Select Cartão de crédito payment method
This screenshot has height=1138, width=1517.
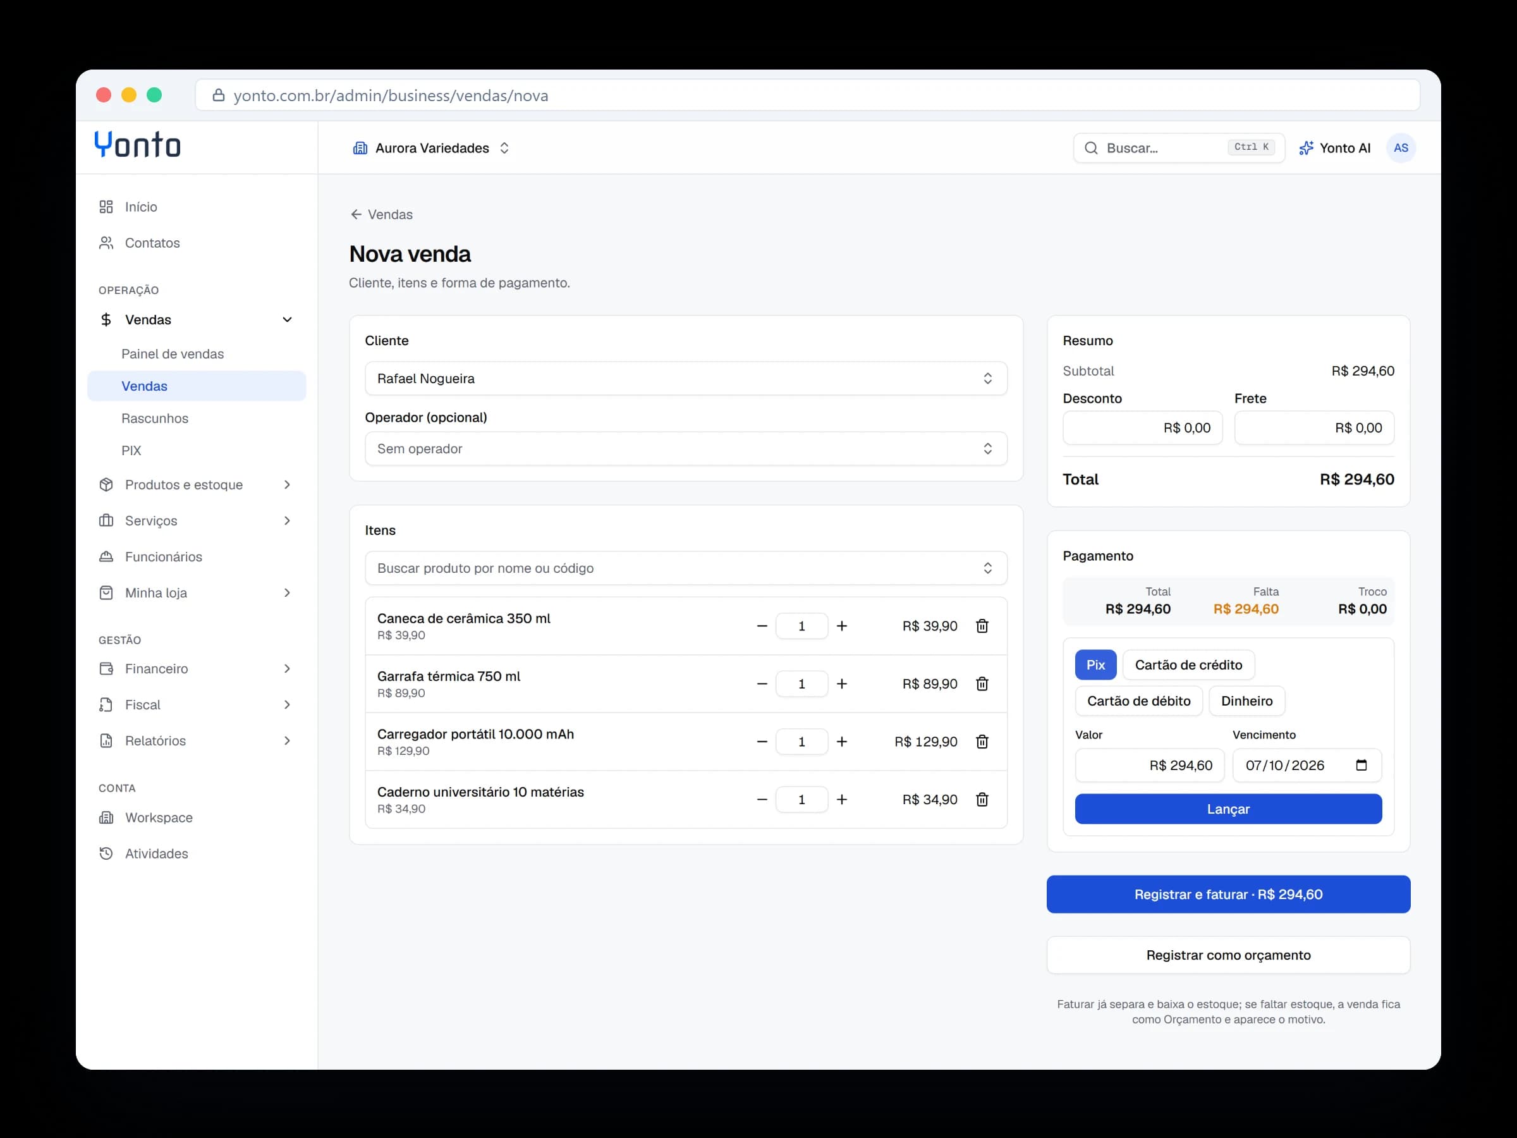click(x=1188, y=664)
